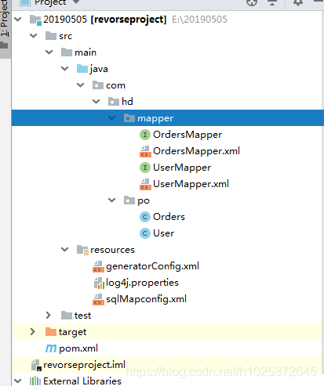Screen dimensions: 324x386
Task: Click the test folder icon
Action: point(67,316)
